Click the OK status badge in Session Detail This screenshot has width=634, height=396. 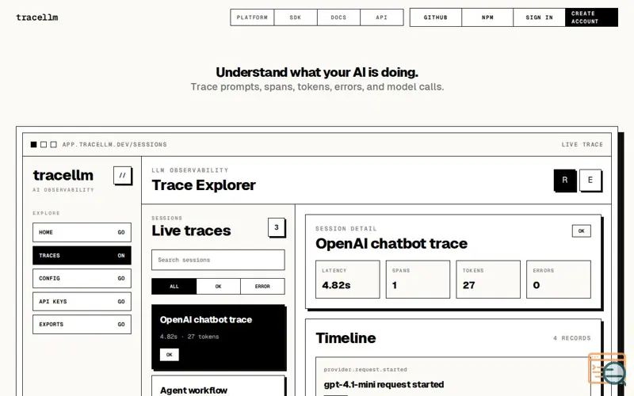coord(582,231)
